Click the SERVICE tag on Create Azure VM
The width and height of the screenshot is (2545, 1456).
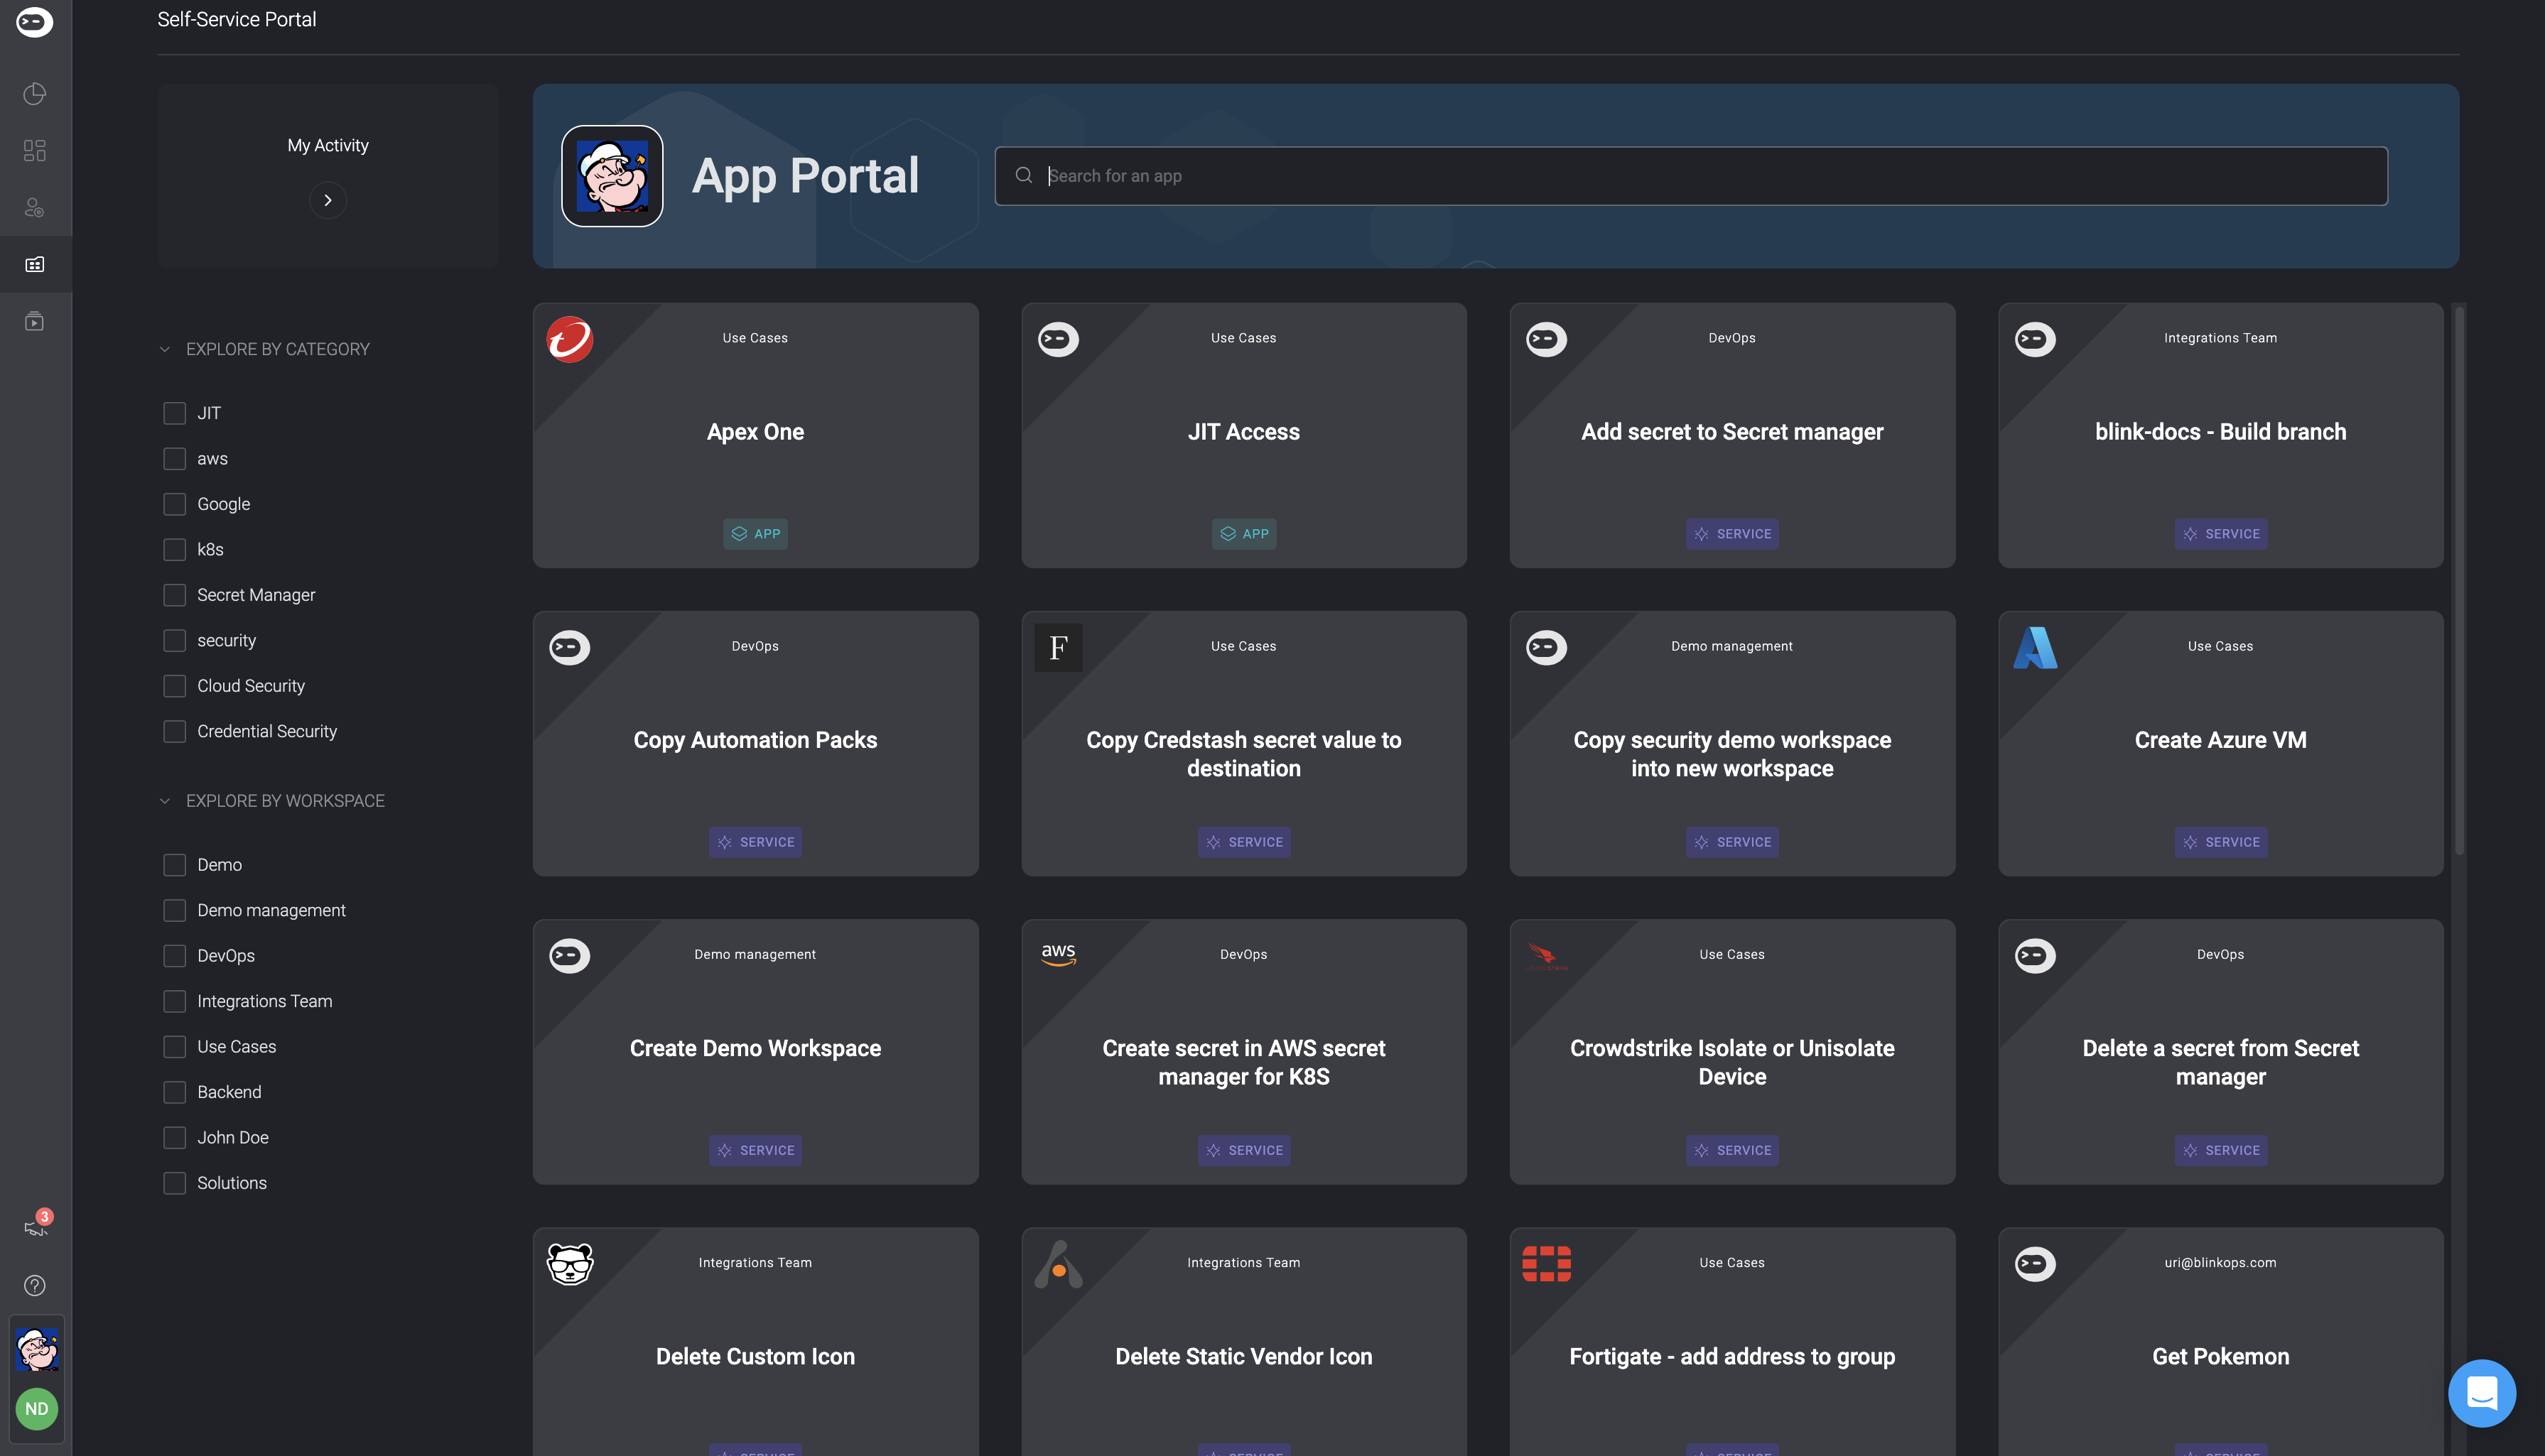[2220, 842]
